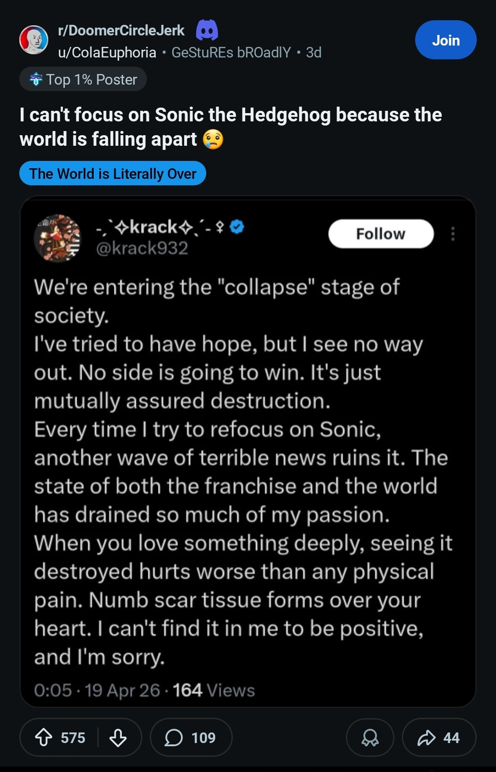
Task: Click the Discord logo icon
Action: pyautogui.click(x=207, y=30)
